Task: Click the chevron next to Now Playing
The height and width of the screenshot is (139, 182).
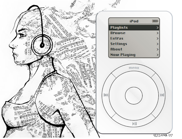Action: pos(157,55)
